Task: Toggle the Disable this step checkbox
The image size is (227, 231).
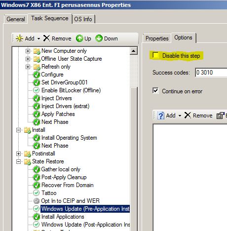Action: [155, 55]
